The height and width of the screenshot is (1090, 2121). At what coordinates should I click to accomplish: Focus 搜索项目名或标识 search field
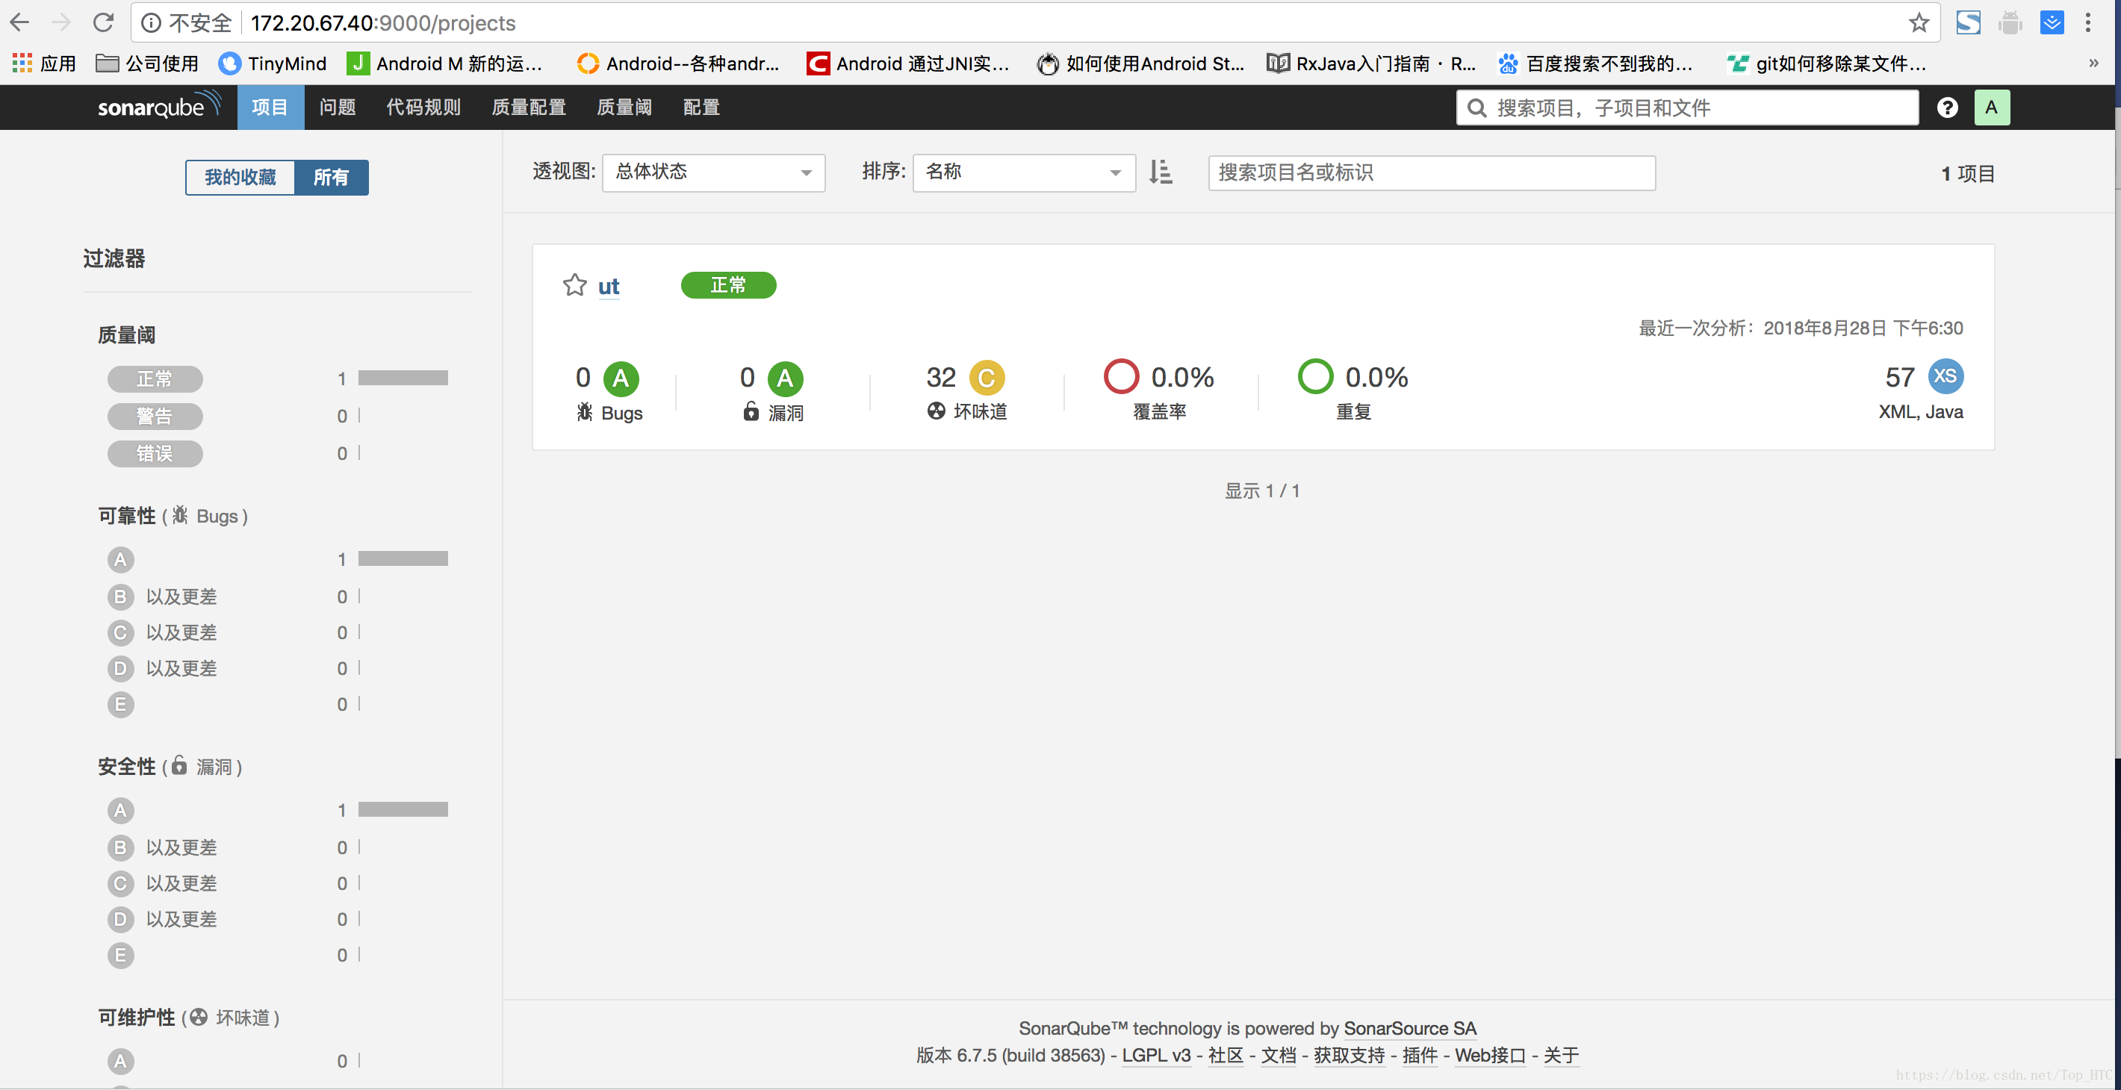pyautogui.click(x=1431, y=172)
